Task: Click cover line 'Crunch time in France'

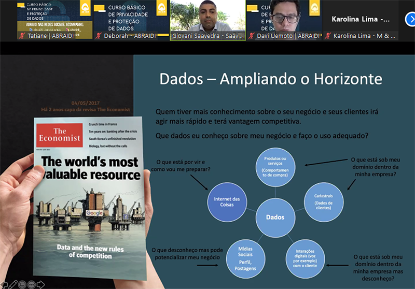Action: (103, 124)
